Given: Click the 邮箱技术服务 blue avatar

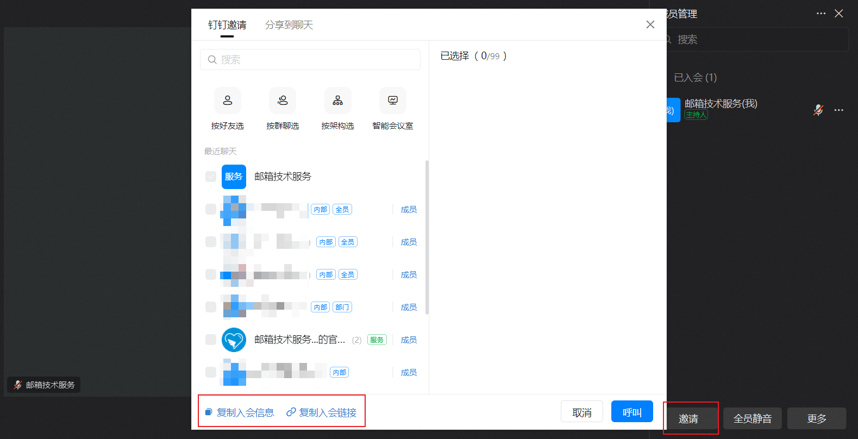Looking at the screenshot, I should point(234,177).
